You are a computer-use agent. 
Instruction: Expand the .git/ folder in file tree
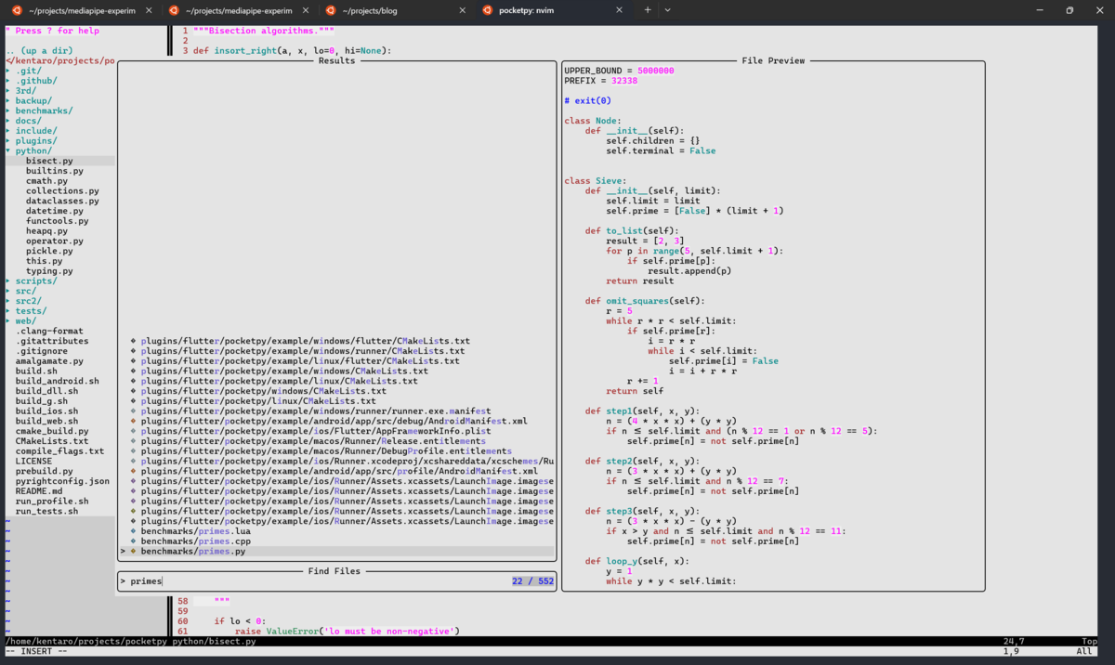tap(23, 71)
